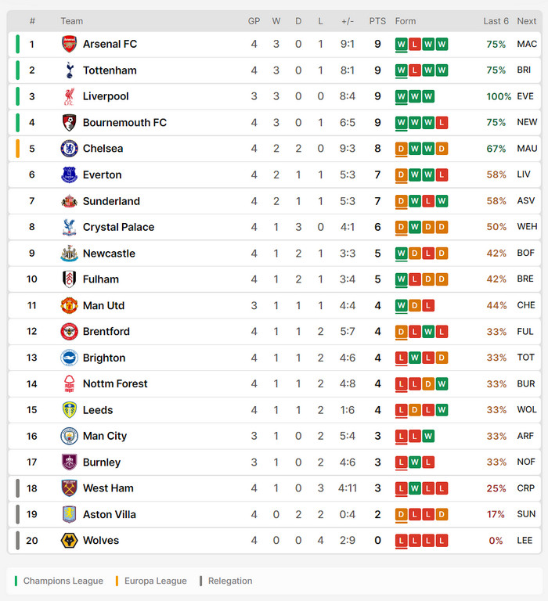This screenshot has height=601, width=548.
Task: Click the Champions League legend label
Action: pyautogui.click(x=63, y=581)
